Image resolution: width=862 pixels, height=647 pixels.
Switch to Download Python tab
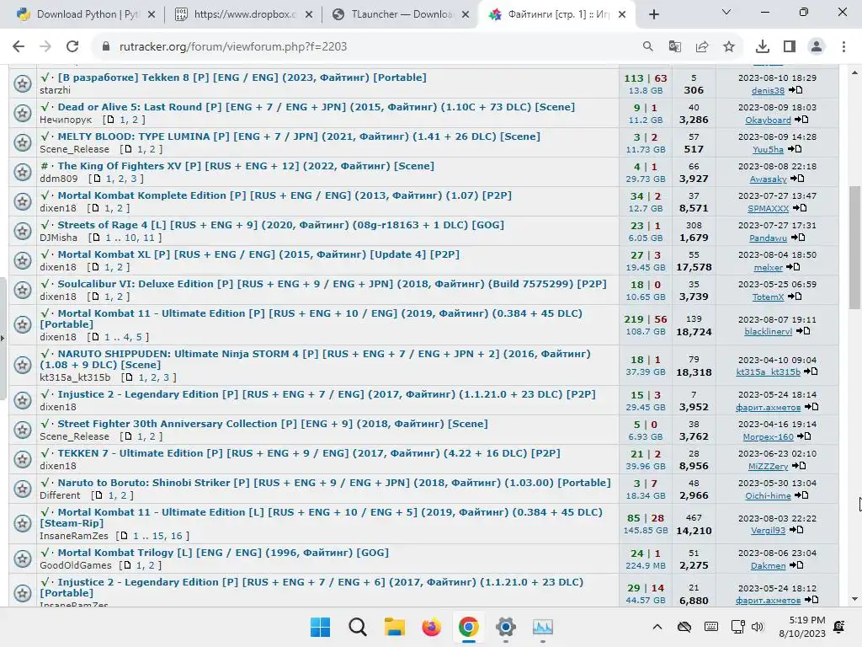pyautogui.click(x=87, y=14)
